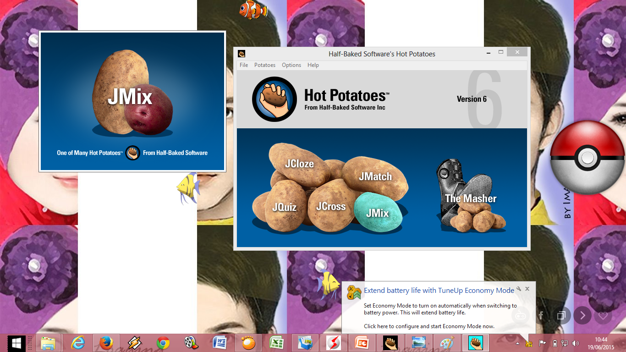
Task: Switch to the active cyan Hot Potatoes taskbar button
Action: pos(476,343)
